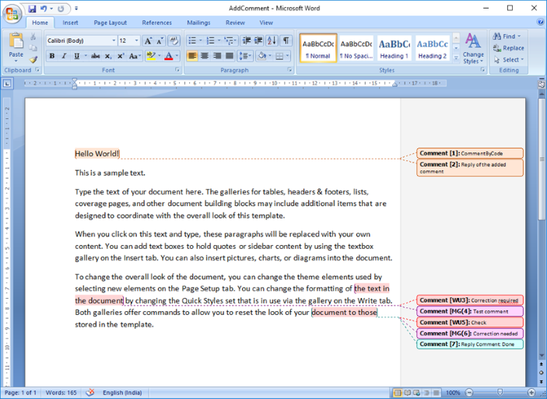Image resolution: width=547 pixels, height=399 pixels.
Task: Toggle the ruler view button above scrollbar
Action: click(x=541, y=84)
